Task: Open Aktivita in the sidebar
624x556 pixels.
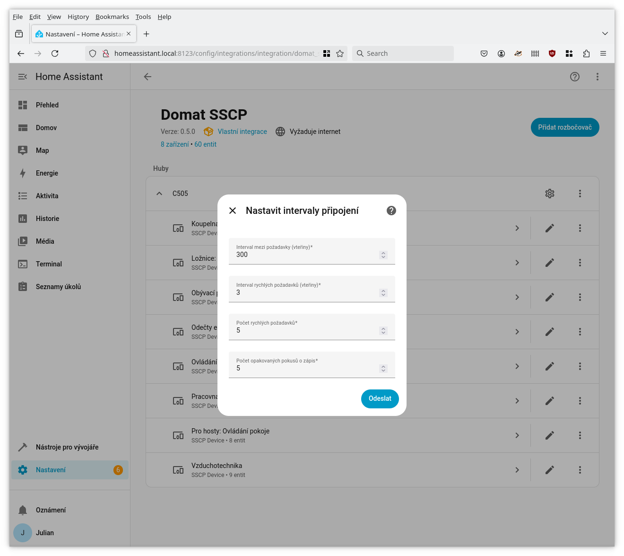Action: pos(70,196)
